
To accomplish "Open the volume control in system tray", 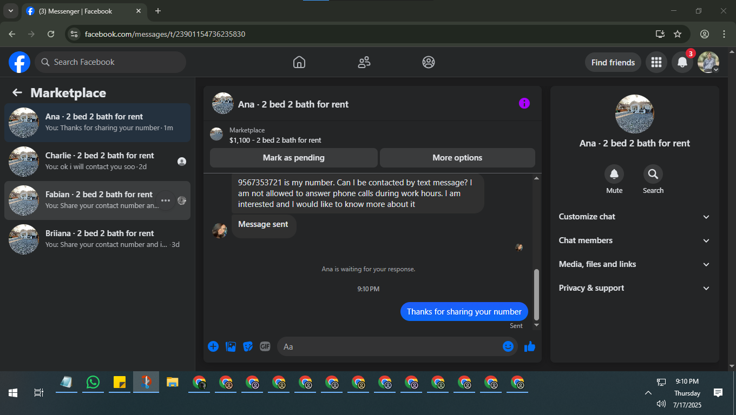I will click(661, 404).
